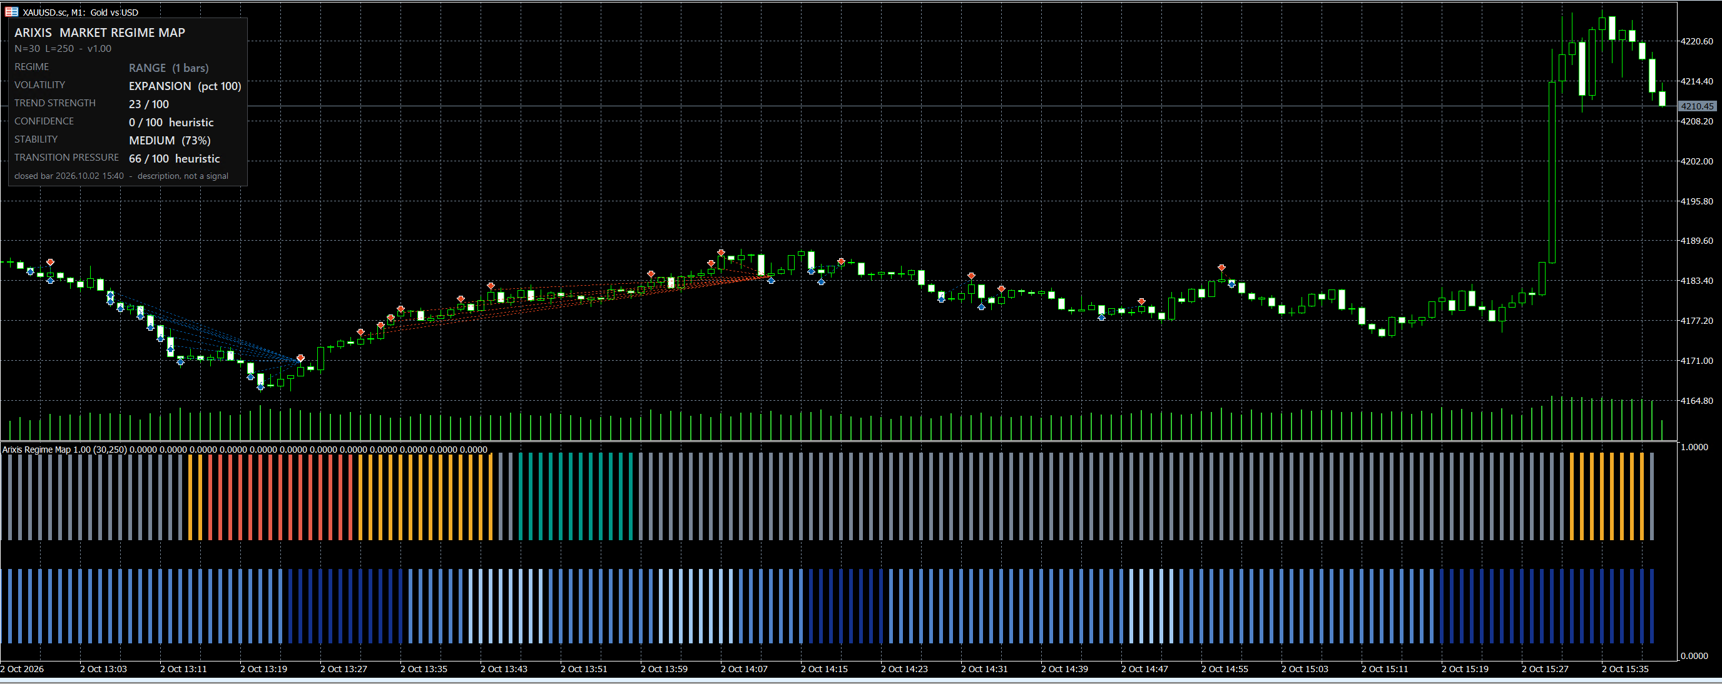Click the 2 Oct 2026 date label on time axis
This screenshot has height=684, width=1722.
[x=22, y=668]
